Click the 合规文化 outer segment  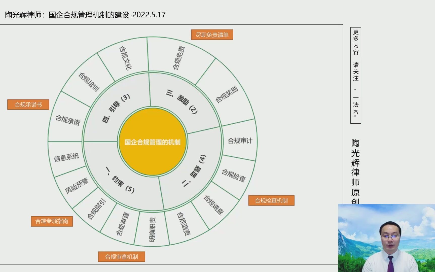pos(125,58)
